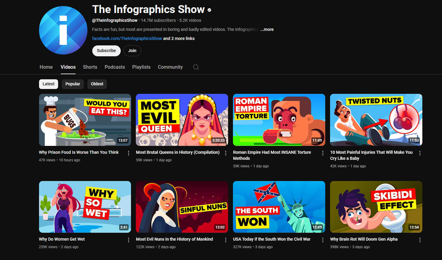The height and width of the screenshot is (260, 442).
Task: Play the 'Roman Empire Torture' thumbnail
Action: tap(279, 120)
